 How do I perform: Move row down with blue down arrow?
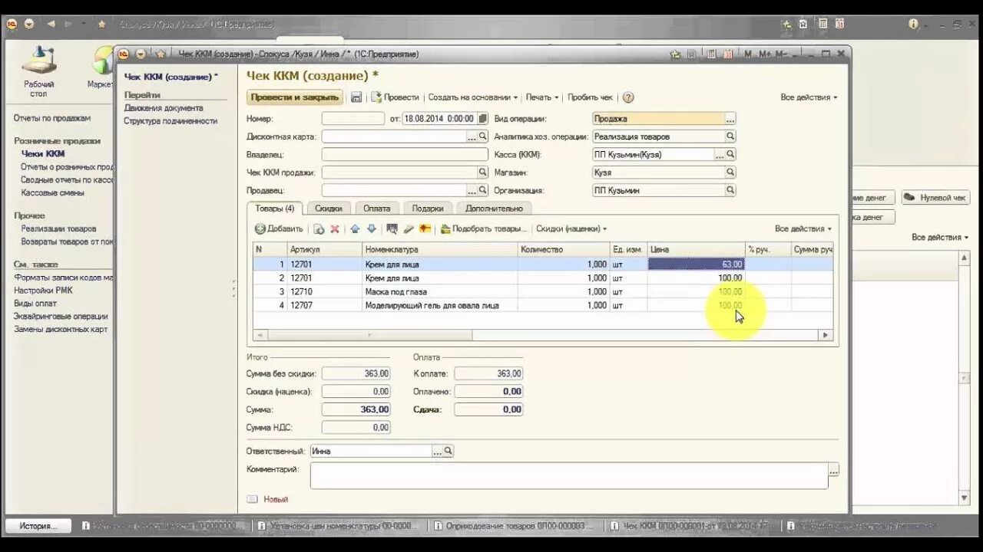click(372, 228)
